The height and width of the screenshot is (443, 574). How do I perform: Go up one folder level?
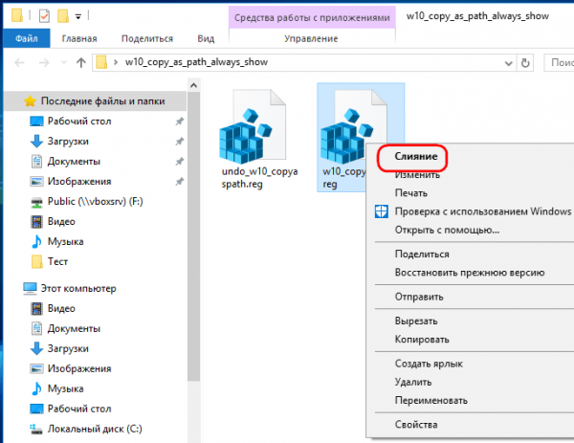click(81, 62)
